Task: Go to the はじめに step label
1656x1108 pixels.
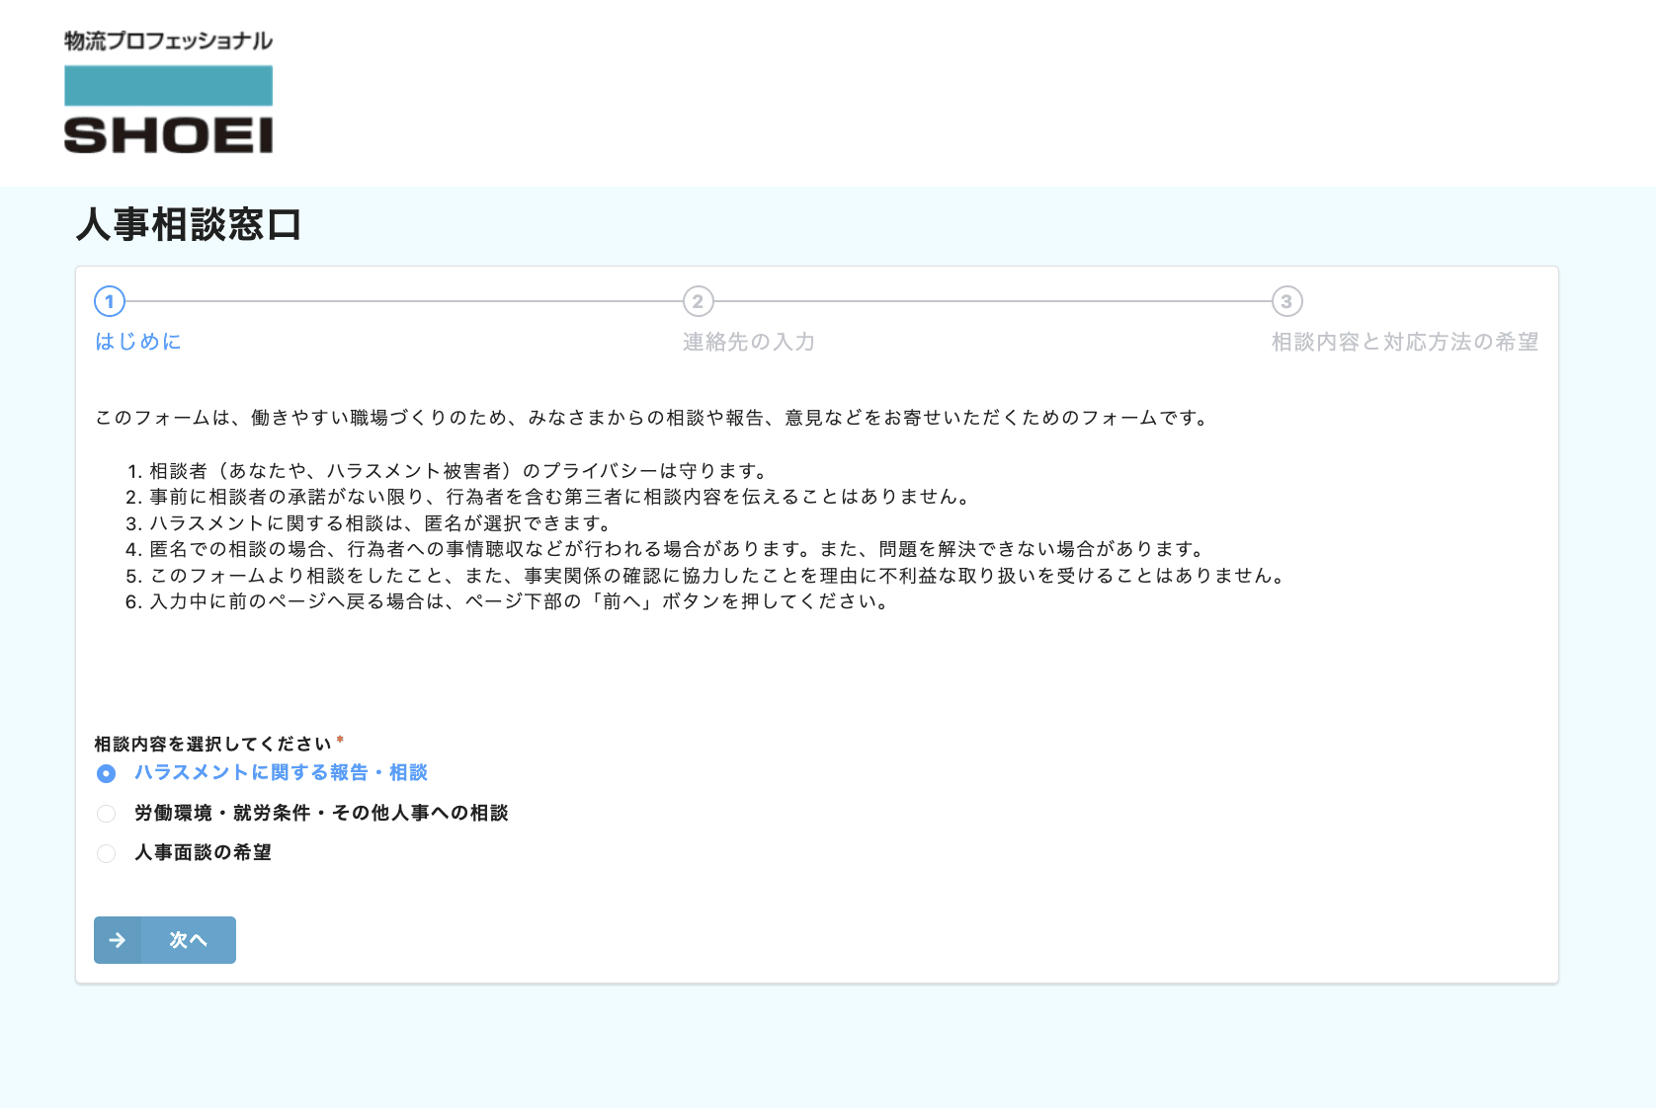Action: coord(138,342)
